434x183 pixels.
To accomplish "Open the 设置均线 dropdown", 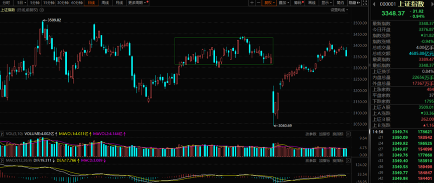I will pyautogui.click(x=339, y=10).
